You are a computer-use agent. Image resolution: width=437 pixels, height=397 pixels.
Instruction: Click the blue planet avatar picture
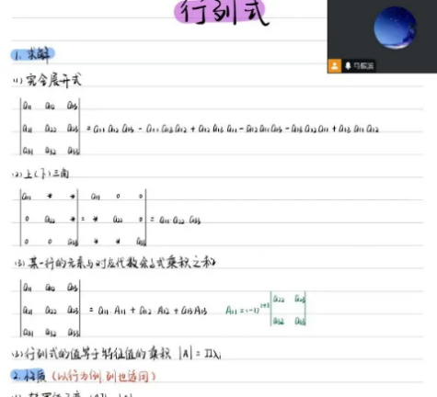tap(395, 28)
